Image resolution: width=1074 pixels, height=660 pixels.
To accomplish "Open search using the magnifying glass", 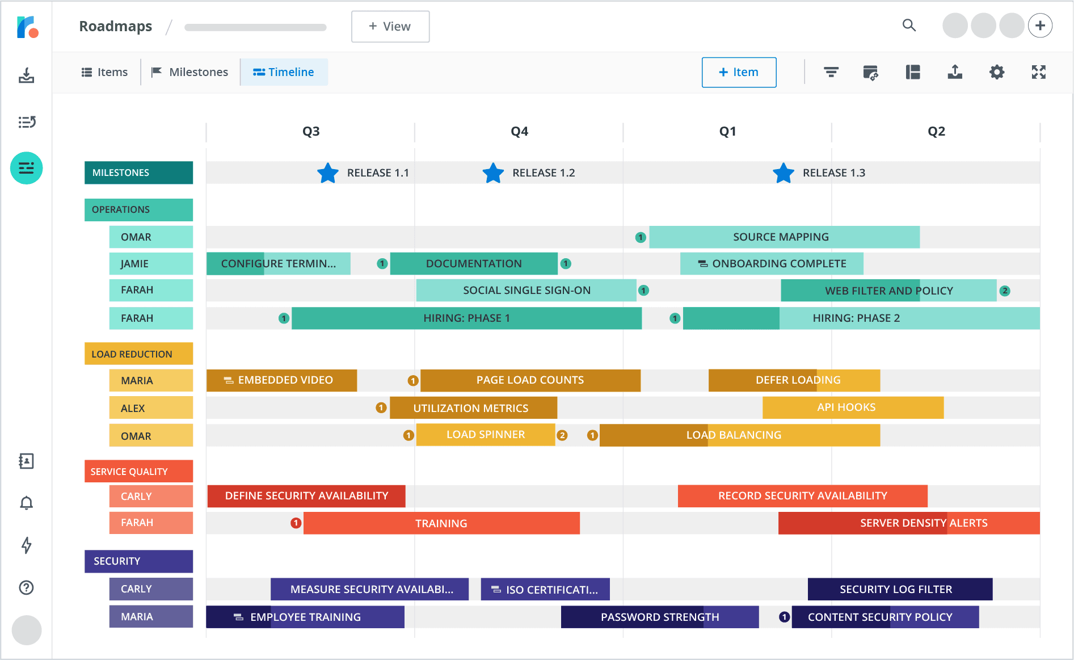I will [x=909, y=26].
